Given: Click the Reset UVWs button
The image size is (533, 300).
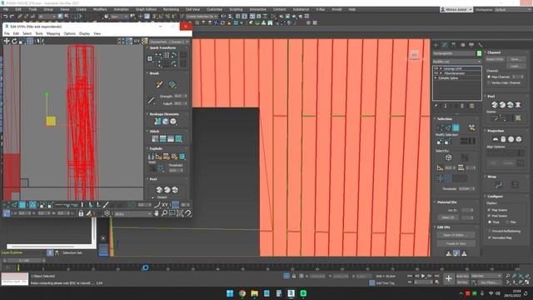Looking at the screenshot, I should click(x=495, y=59).
